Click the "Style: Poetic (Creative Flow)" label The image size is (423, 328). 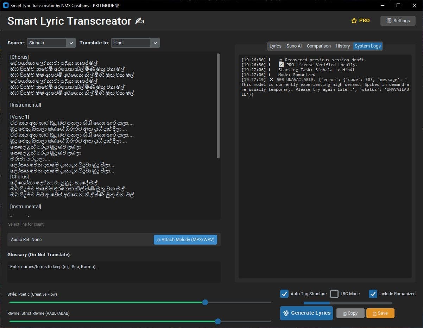pos(32,294)
